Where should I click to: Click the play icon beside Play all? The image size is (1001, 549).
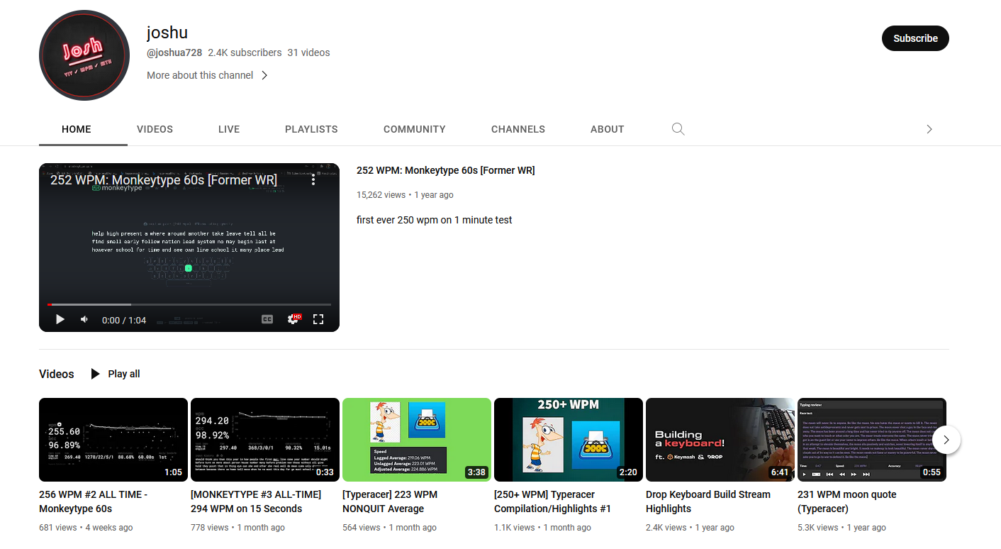[x=96, y=374]
